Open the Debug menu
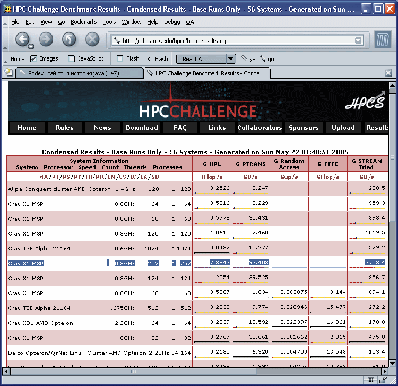Screen dimensions: 398x386 (x=172, y=22)
